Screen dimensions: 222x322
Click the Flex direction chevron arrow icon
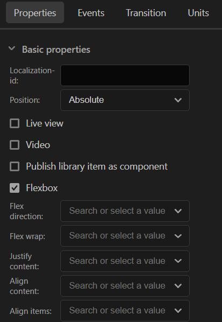pyautogui.click(x=178, y=211)
